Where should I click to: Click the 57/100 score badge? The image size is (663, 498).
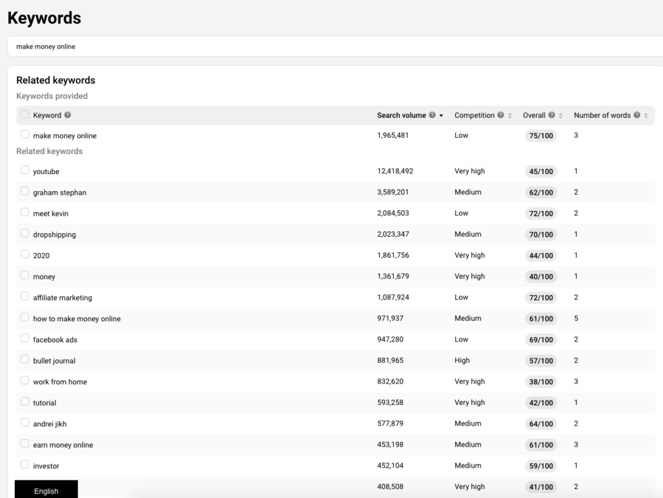(x=541, y=361)
